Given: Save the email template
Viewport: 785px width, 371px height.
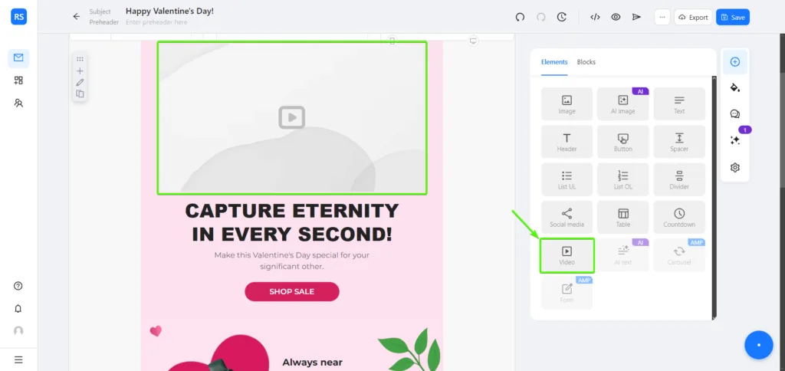Looking at the screenshot, I should 733,17.
